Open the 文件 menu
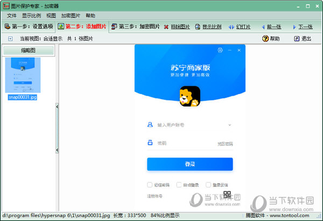The image size is (323, 221). pos(12,16)
